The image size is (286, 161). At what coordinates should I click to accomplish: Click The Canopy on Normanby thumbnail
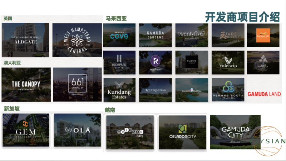click(26, 85)
